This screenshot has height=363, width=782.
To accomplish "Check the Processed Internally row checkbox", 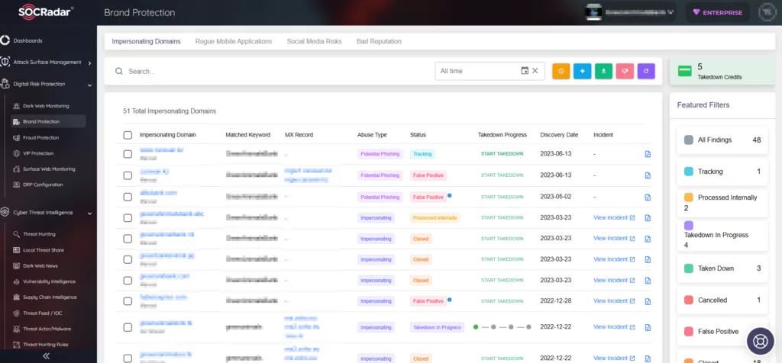I will coord(128,218).
